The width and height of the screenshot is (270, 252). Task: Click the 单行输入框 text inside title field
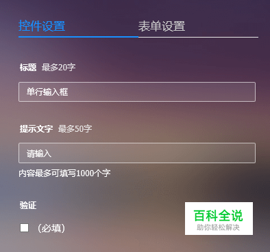47,92
